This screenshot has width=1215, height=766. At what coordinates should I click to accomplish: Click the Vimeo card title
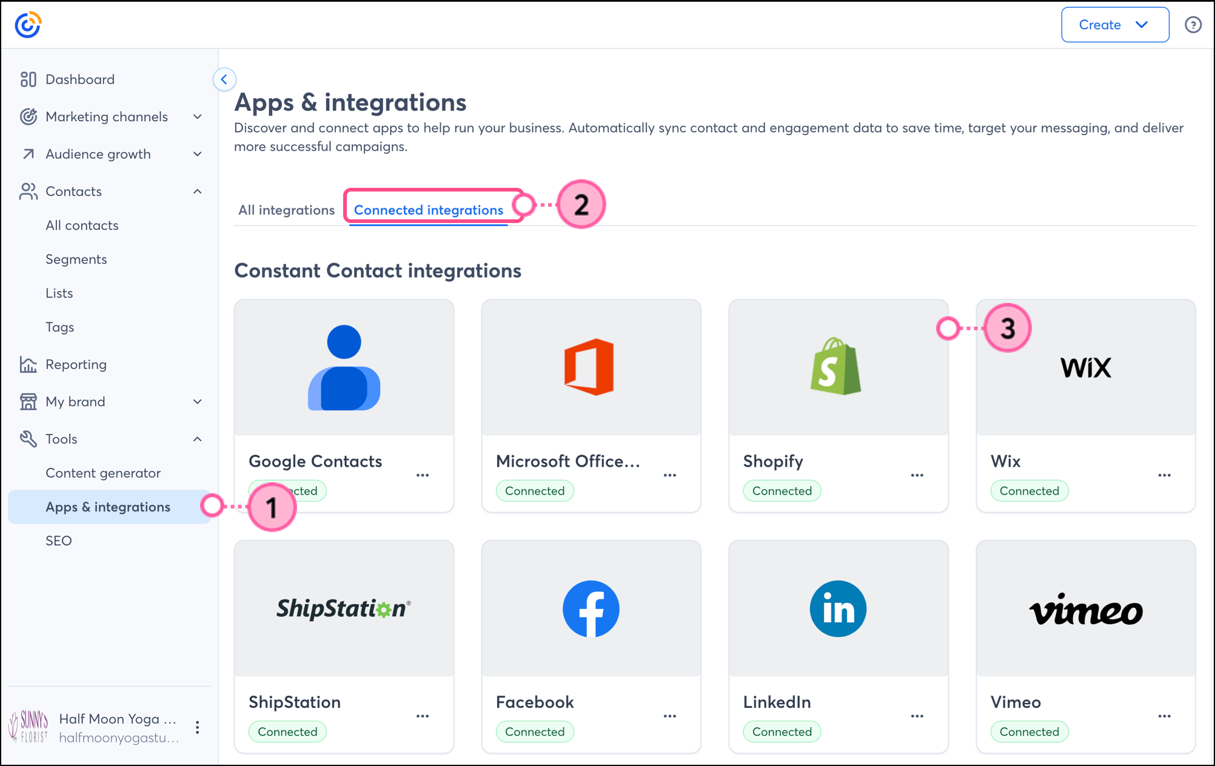pos(1016,702)
